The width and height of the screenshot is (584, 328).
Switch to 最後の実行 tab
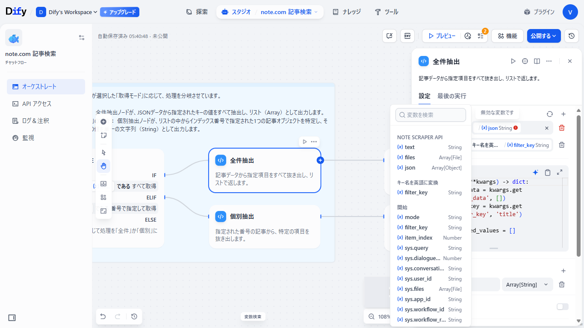point(451,96)
